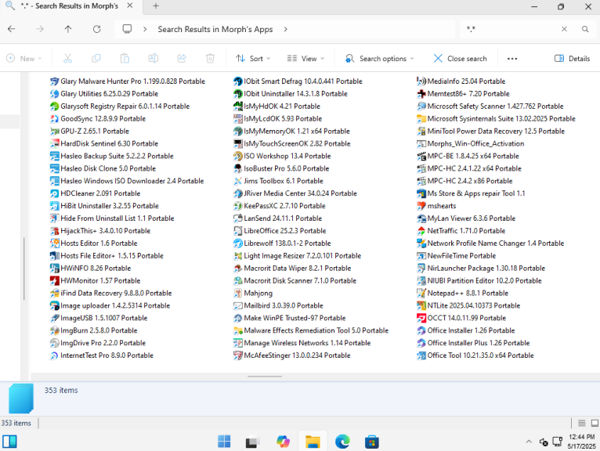600x451 pixels.
Task: Open Microsoft Edge from taskbar
Action: click(x=342, y=442)
